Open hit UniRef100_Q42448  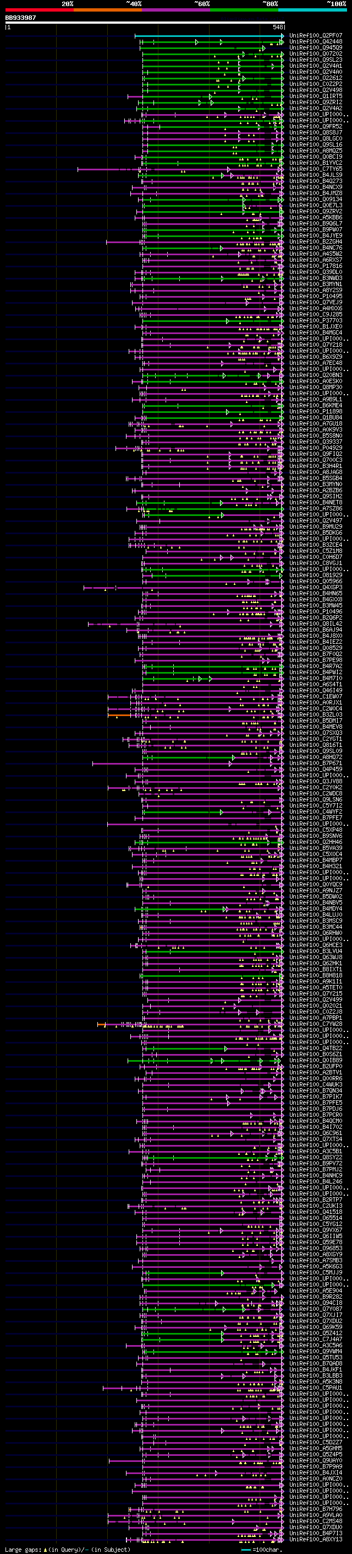click(x=316, y=42)
